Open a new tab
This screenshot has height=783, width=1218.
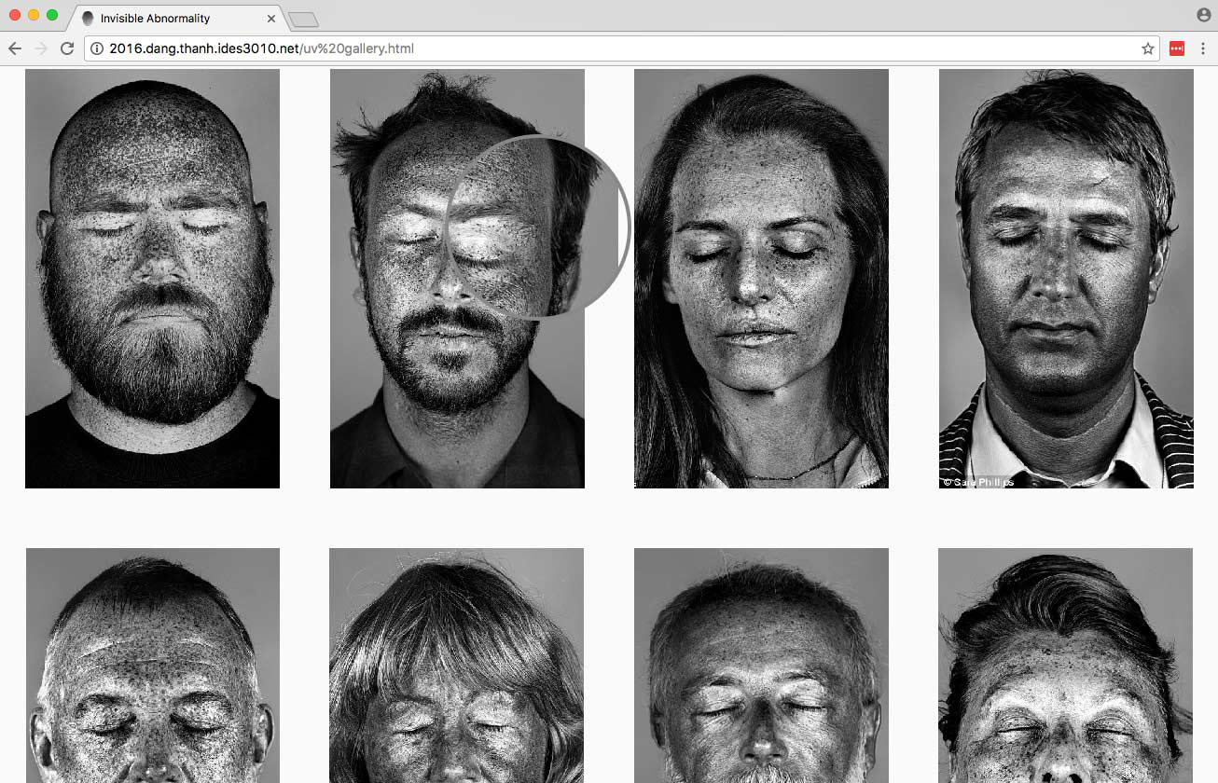click(304, 20)
